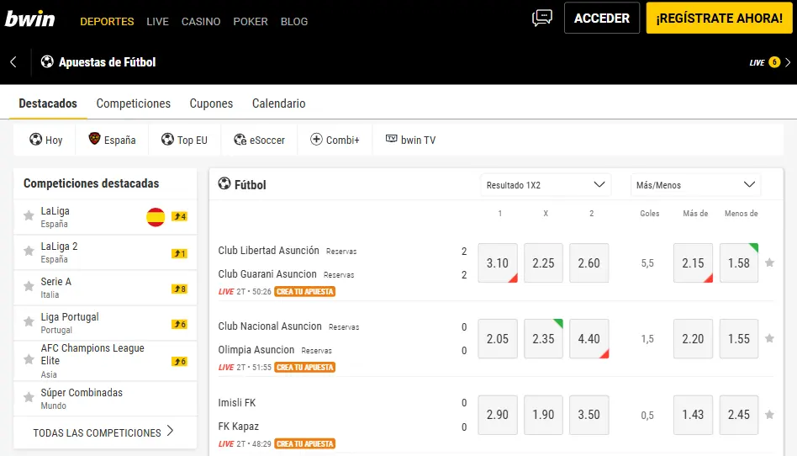Image resolution: width=797 pixels, height=456 pixels.
Task: Expand Todas las competiciones
Action: tap(103, 432)
